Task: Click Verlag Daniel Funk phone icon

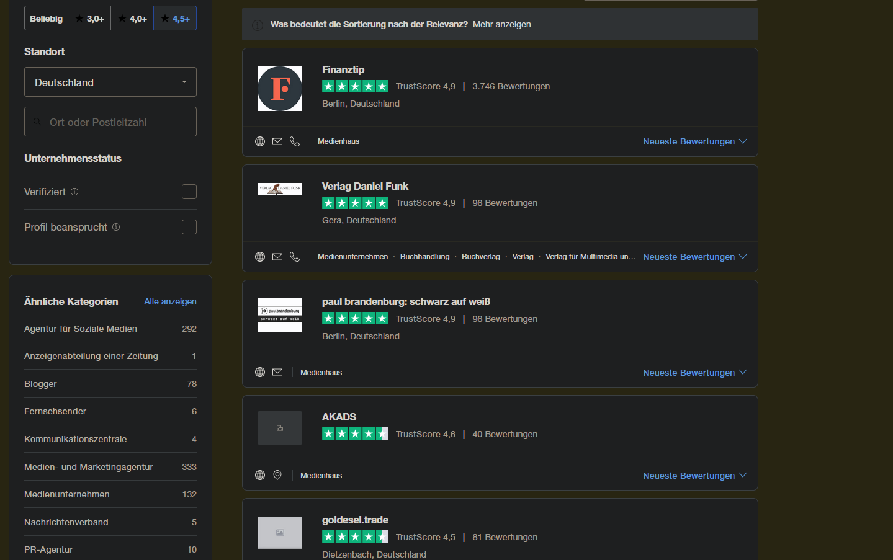Action: pos(295,257)
